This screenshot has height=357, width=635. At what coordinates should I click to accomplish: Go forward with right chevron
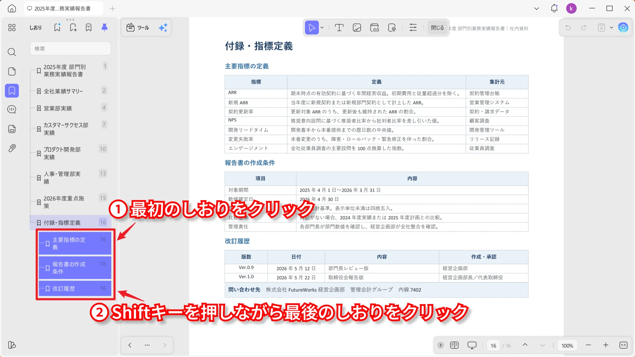coord(165,345)
